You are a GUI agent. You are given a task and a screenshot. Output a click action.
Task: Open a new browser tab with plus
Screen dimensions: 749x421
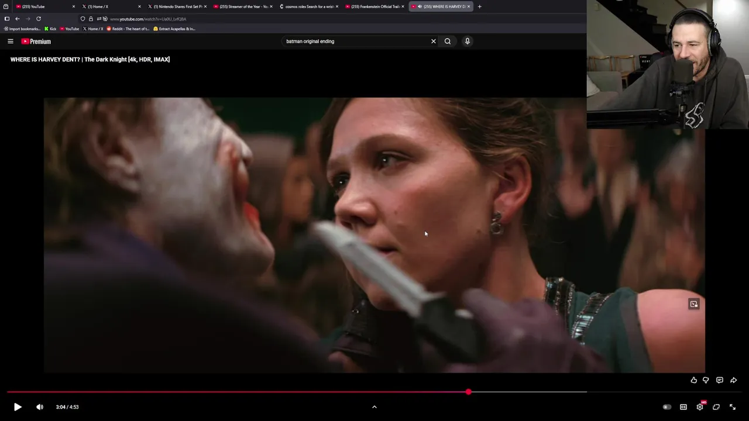click(x=480, y=6)
